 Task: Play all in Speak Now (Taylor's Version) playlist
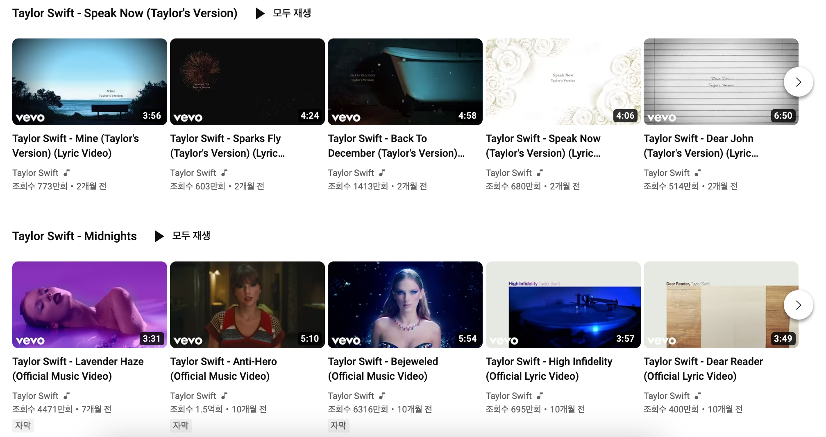[x=283, y=13]
